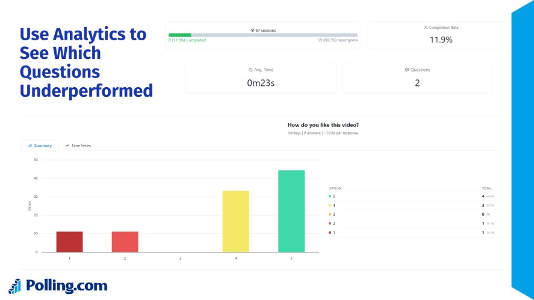This screenshot has width=534, height=300.
Task: Click the gray incomplete part of progress bar
Action: pos(275,35)
